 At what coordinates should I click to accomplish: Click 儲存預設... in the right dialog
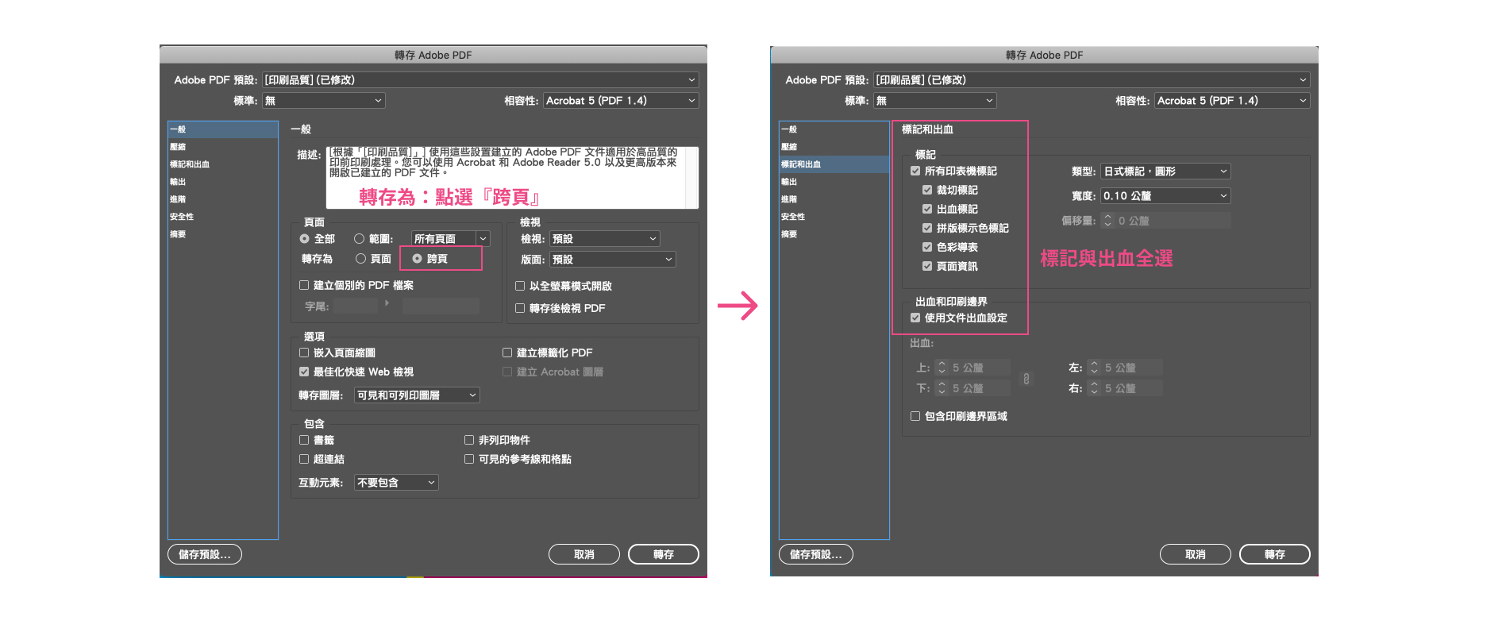click(x=815, y=554)
